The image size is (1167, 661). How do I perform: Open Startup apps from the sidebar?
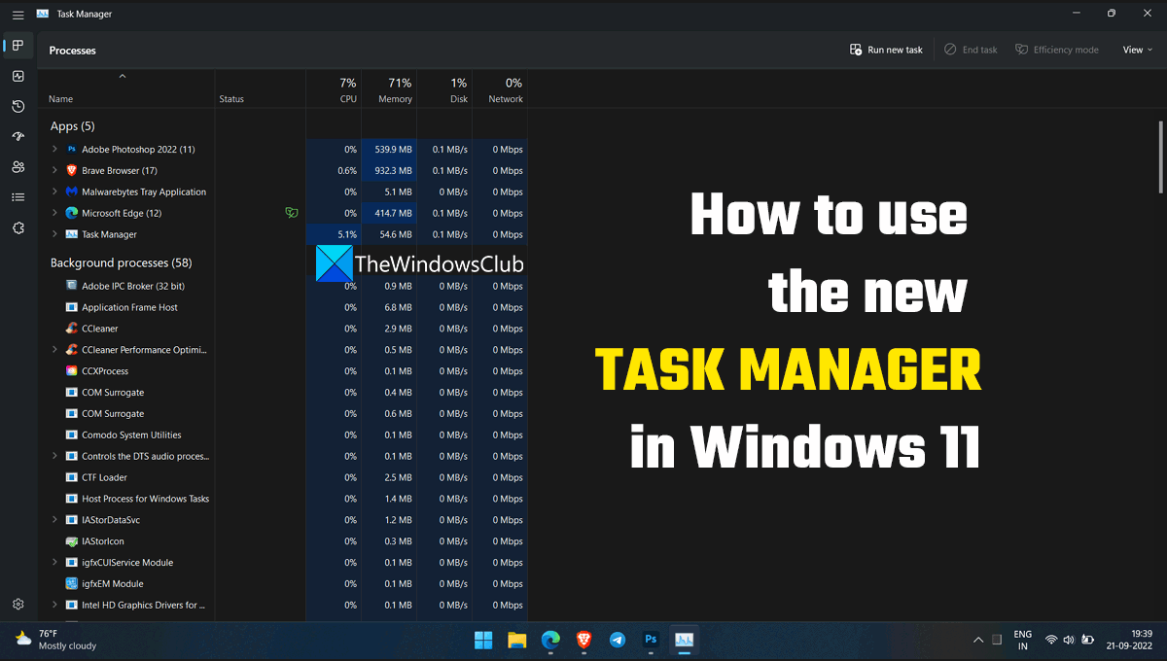pyautogui.click(x=18, y=136)
